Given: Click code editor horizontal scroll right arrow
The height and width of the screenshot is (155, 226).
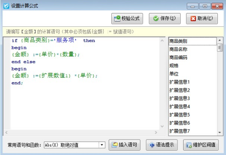Looking at the screenshot, I should point(156,133).
